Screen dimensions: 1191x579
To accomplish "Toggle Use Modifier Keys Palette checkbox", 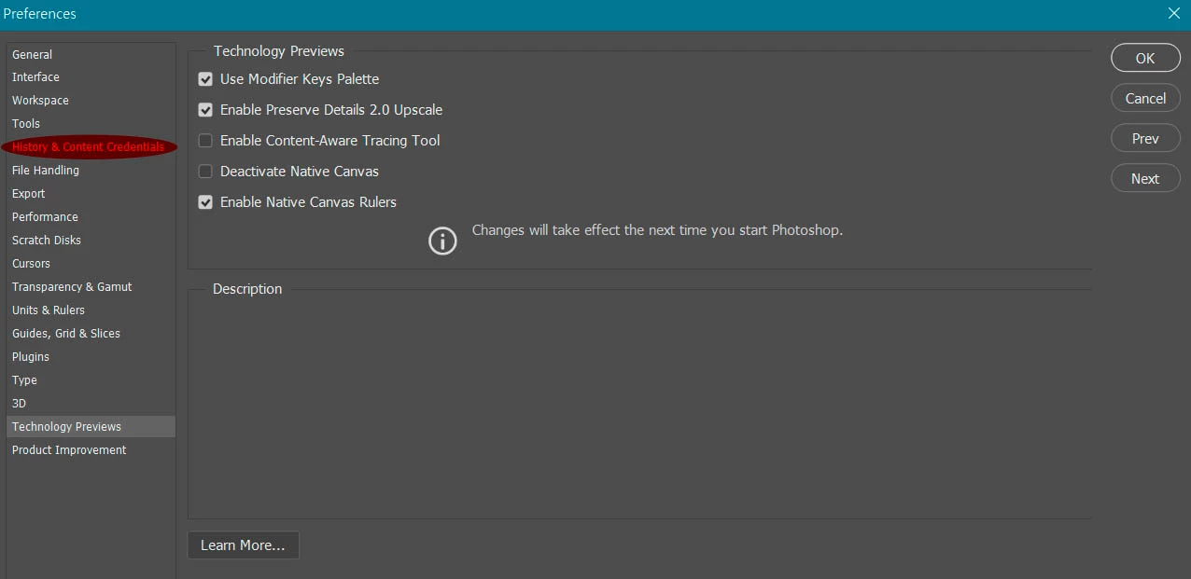I will pos(205,79).
